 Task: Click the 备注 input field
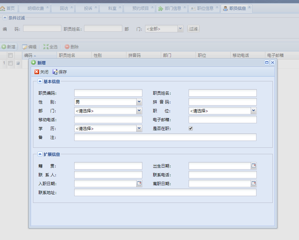click(x=165, y=137)
